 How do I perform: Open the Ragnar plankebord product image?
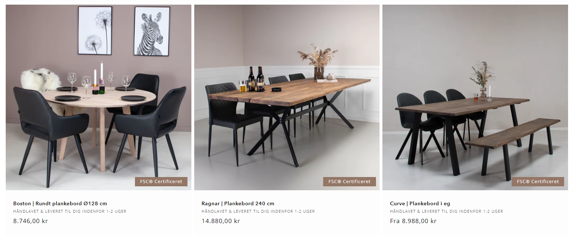click(x=287, y=97)
